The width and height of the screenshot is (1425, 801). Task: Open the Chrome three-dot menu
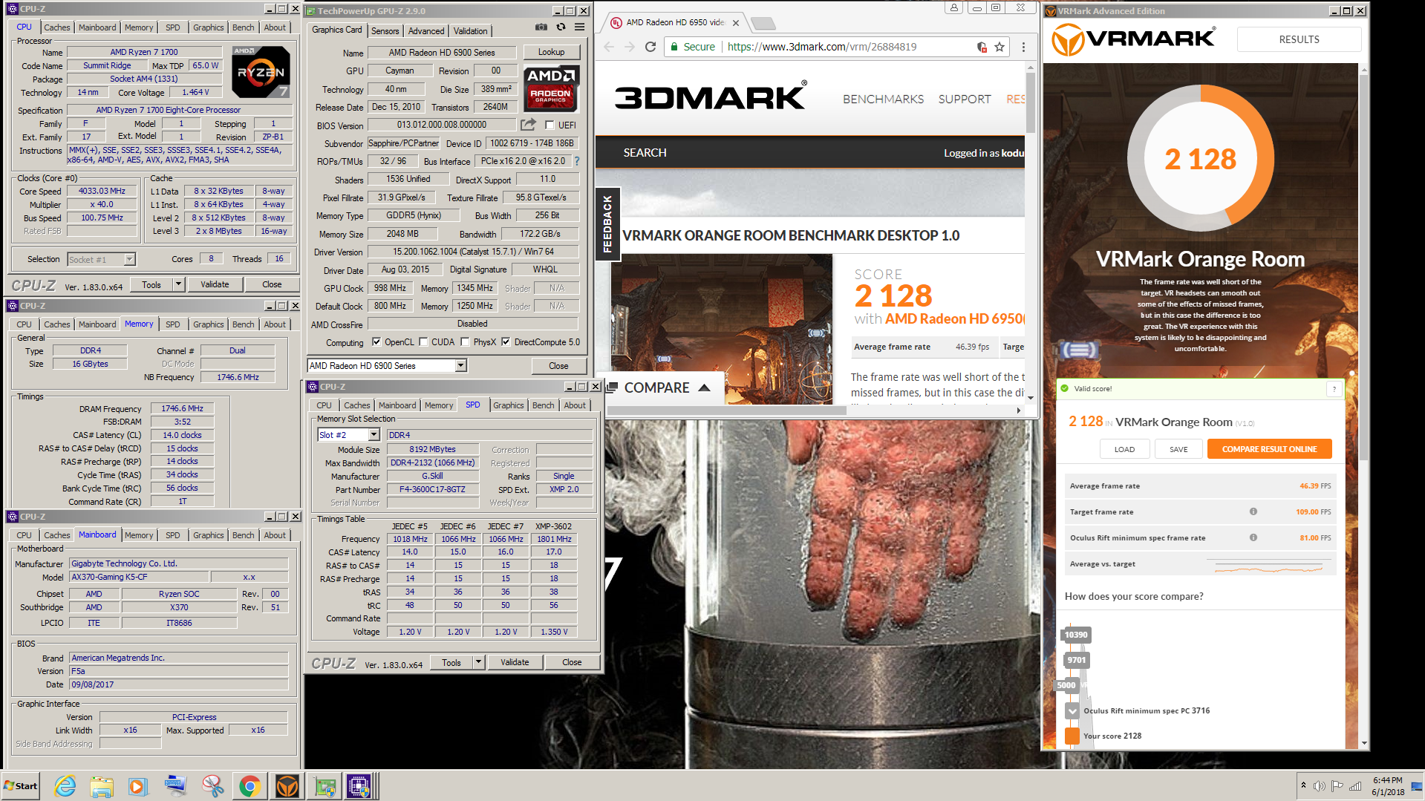(1023, 47)
